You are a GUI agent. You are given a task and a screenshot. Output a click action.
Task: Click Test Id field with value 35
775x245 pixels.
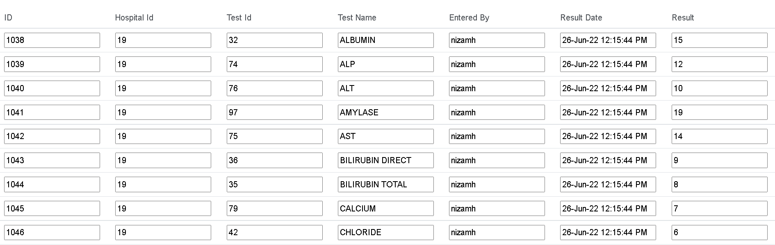[274, 184]
